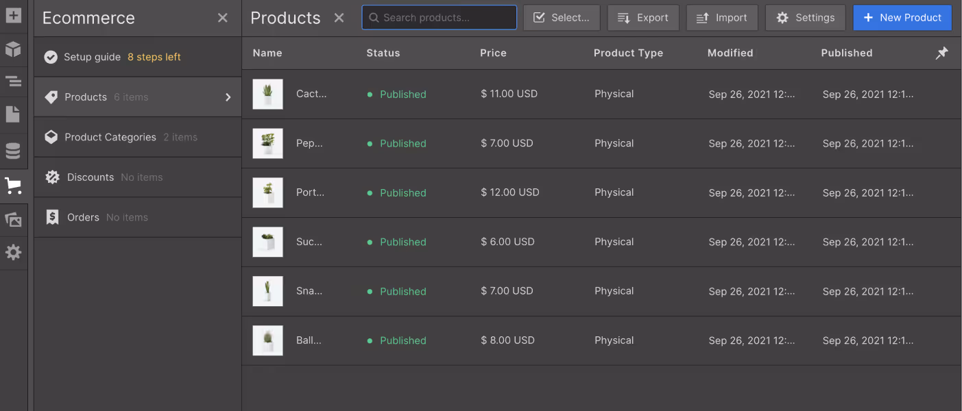
Task: Open the ecommerce store Settings
Action: pyautogui.click(x=805, y=17)
